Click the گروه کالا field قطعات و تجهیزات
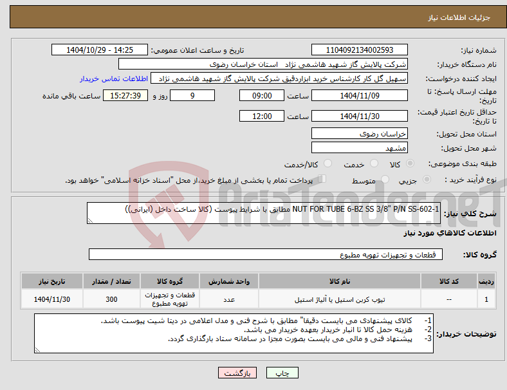 [x=266, y=254]
